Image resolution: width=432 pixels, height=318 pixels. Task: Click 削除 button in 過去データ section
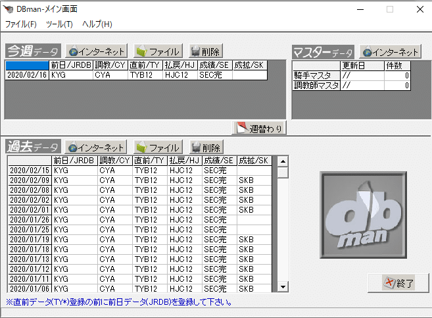tap(206, 147)
